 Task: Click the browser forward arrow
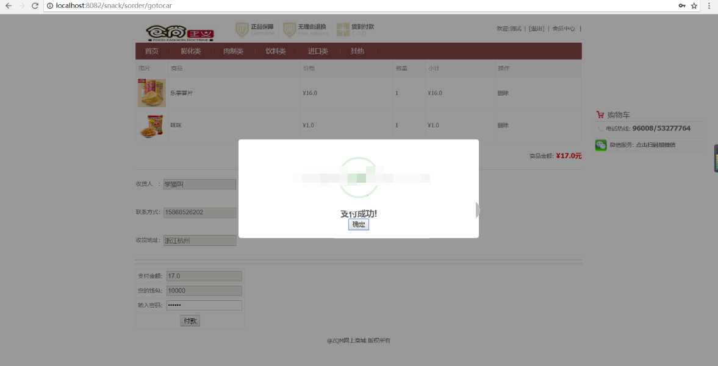pyautogui.click(x=21, y=6)
